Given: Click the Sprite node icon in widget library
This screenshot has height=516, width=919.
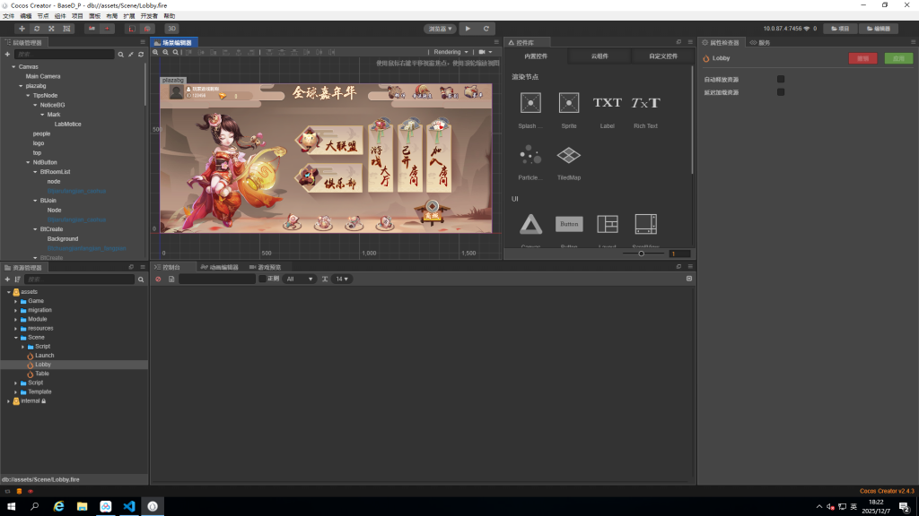Looking at the screenshot, I should (569, 103).
